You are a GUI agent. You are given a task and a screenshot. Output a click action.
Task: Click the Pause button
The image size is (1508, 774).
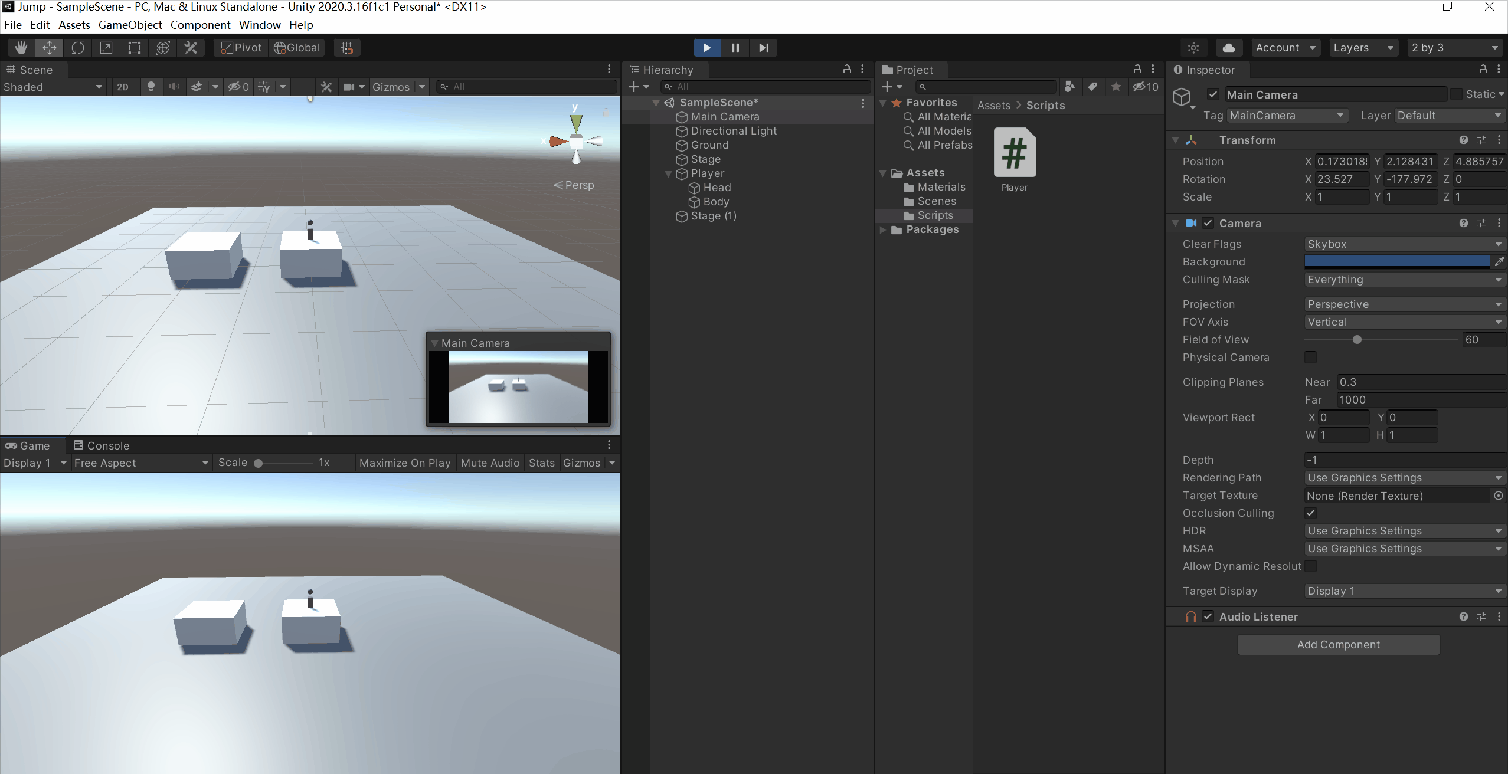pyautogui.click(x=735, y=48)
